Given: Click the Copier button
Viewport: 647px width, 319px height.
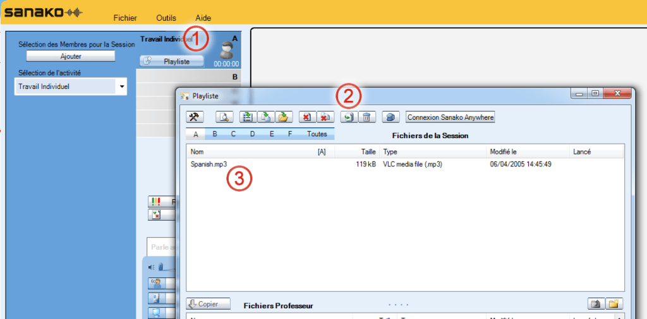Looking at the screenshot, I should point(209,304).
